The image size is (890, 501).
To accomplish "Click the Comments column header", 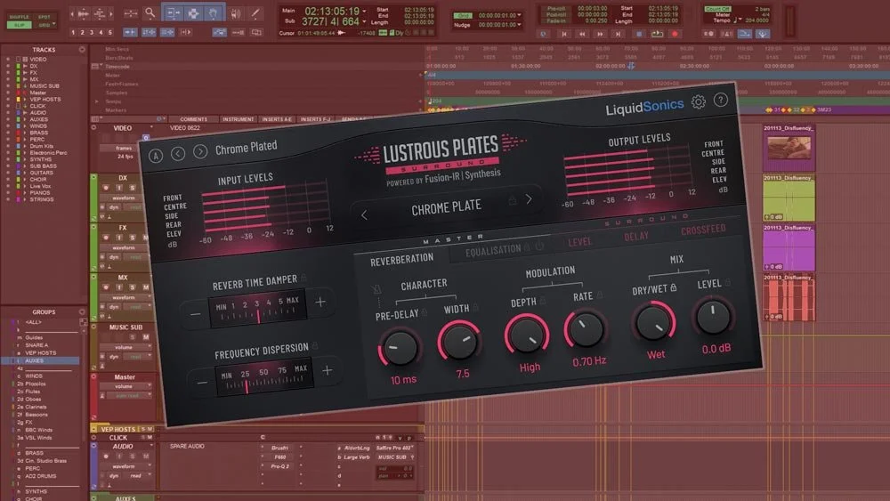I will click(x=193, y=119).
